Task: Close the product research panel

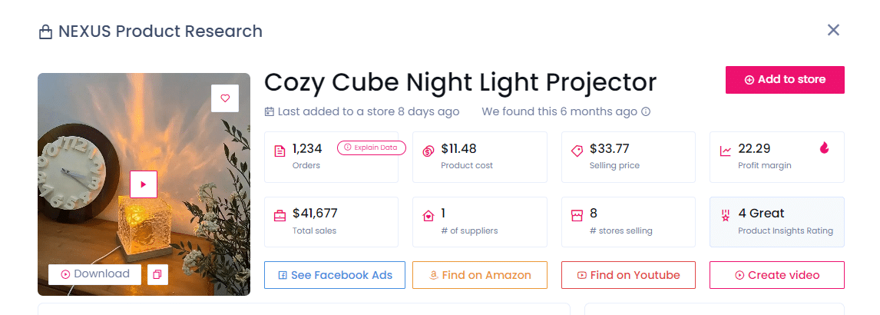Action: tap(833, 30)
